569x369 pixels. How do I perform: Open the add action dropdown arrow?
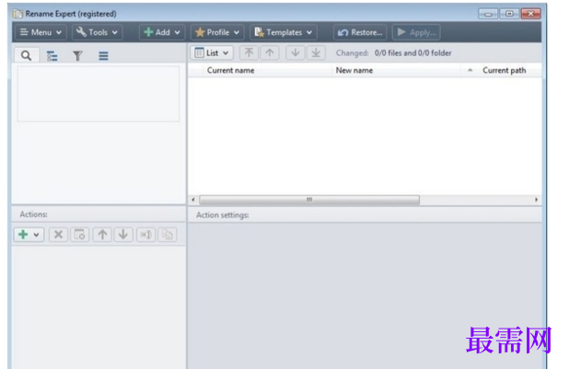(36, 235)
